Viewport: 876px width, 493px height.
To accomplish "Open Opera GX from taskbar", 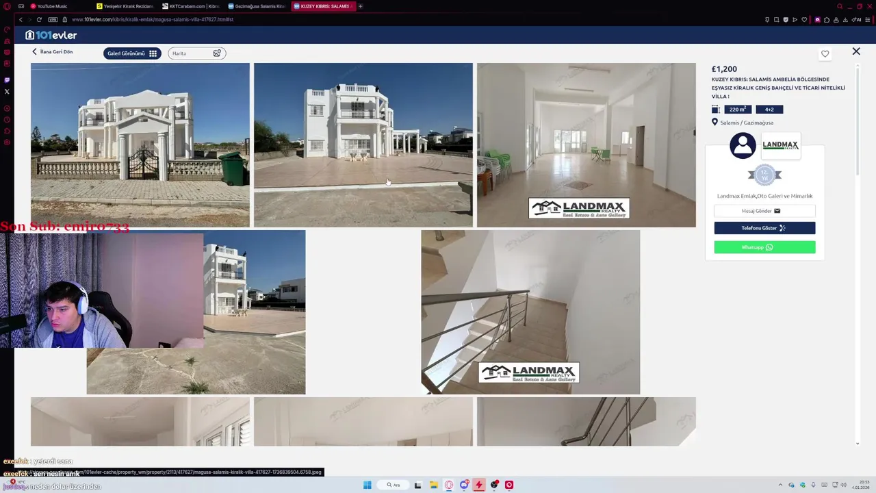I will tap(449, 485).
